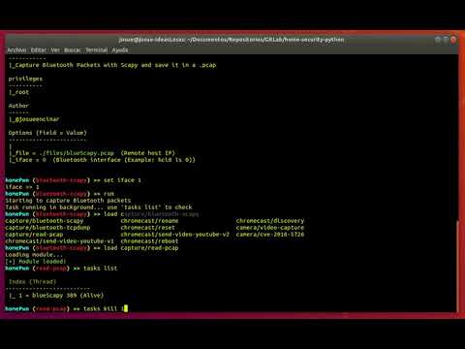Click 'chromecast/send-video-youtube-v1' completion entry
Screen dimensions: 465x349
(60, 241)
